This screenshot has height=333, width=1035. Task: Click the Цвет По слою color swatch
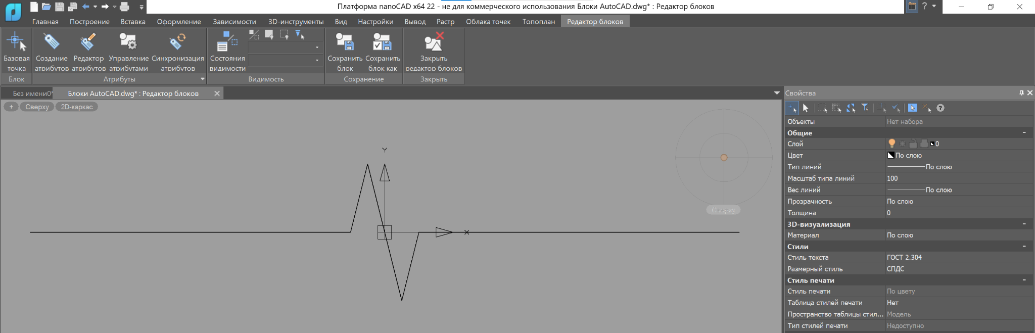(891, 155)
